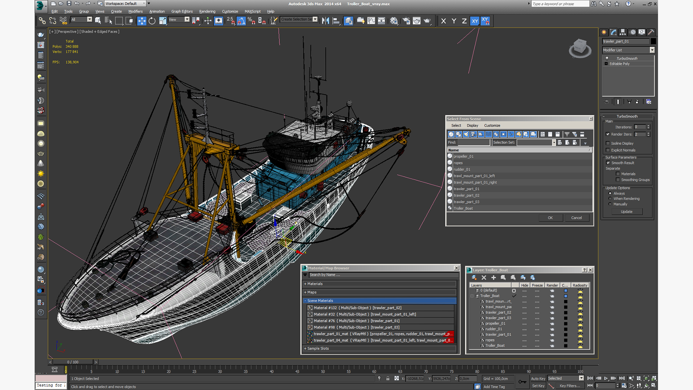
Task: Open the Utilities command panel tab
Action: pyautogui.click(x=651, y=32)
